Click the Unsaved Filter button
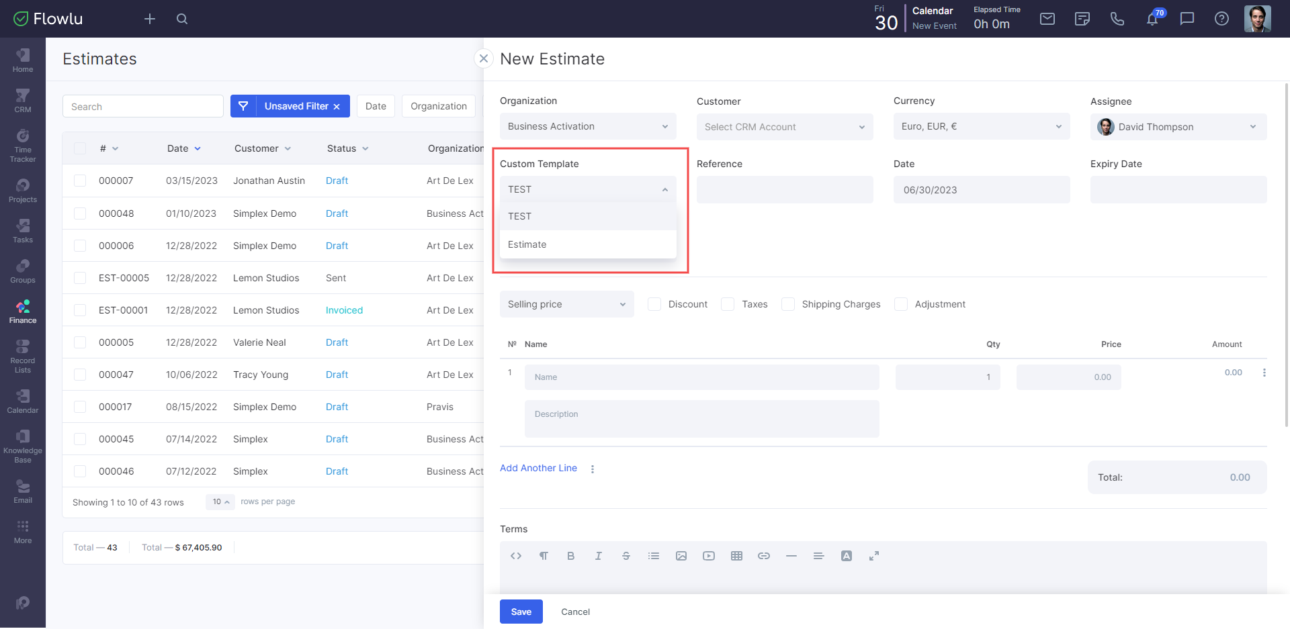Screen dimensions: 1290x629 click(290, 106)
